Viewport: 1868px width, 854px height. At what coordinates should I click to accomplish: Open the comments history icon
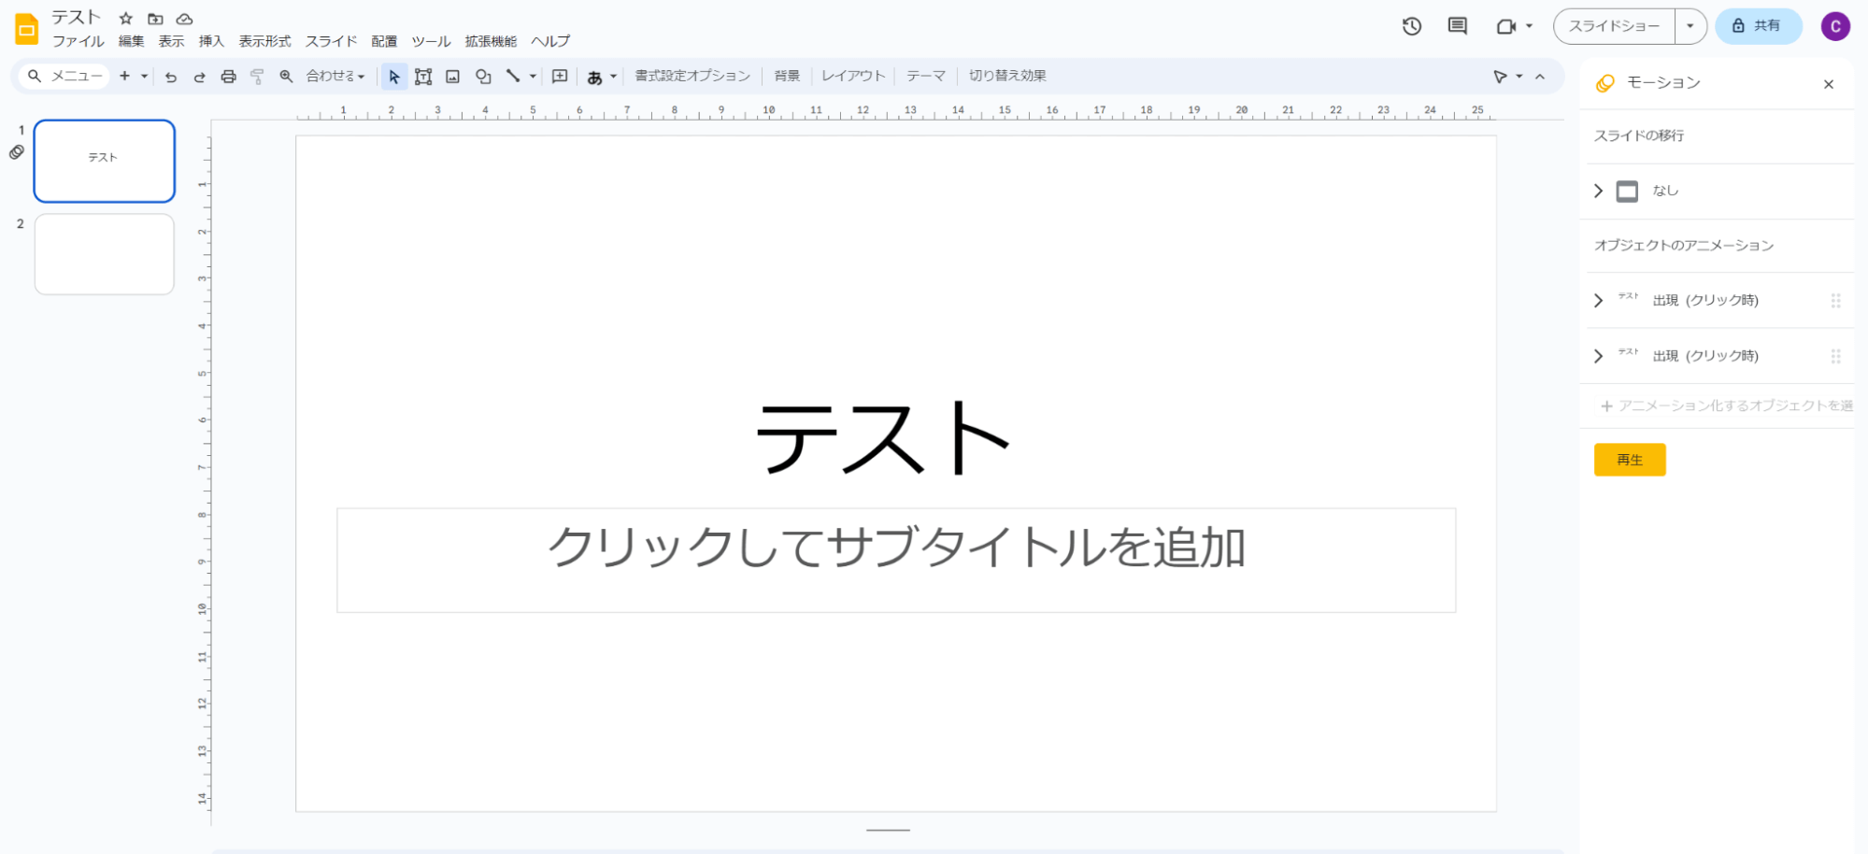(1457, 26)
